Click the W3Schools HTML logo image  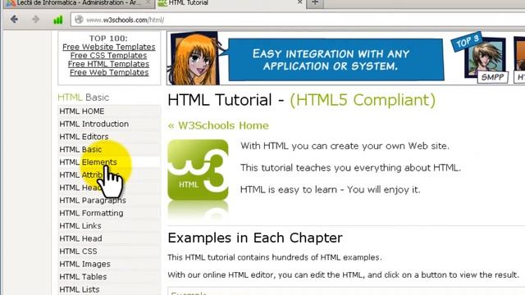point(198,170)
